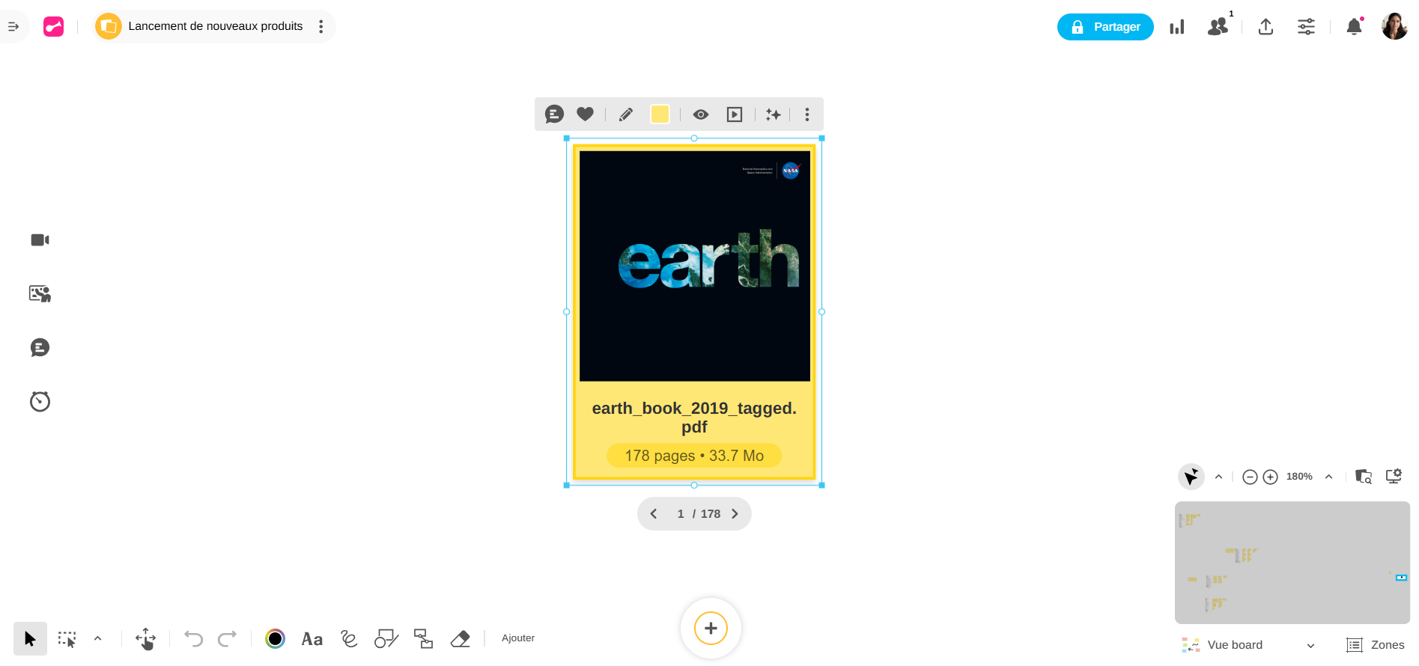1419x666 pixels.
Task: Click the undo arrow
Action: pyautogui.click(x=193, y=639)
